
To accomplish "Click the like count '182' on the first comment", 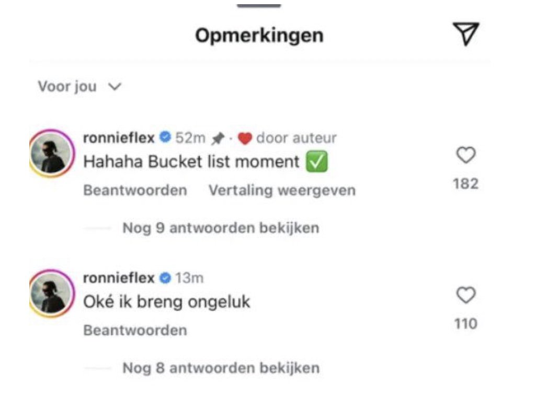I will (x=465, y=183).
